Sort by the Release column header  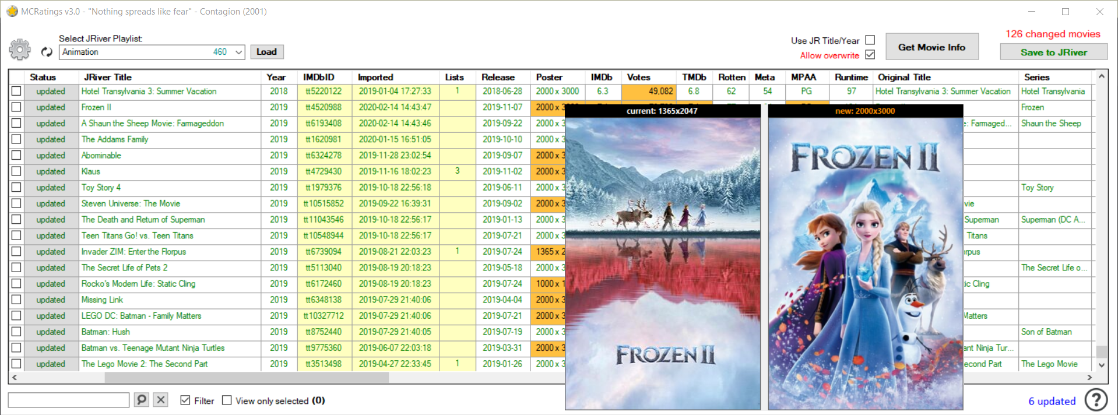click(x=502, y=77)
